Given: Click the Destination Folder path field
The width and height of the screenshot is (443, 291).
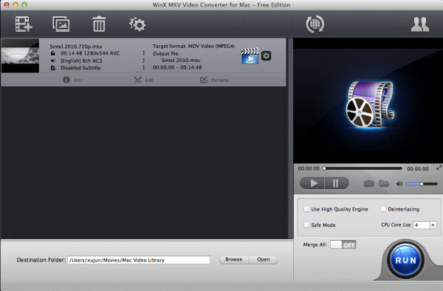Looking at the screenshot, I should click(139, 260).
